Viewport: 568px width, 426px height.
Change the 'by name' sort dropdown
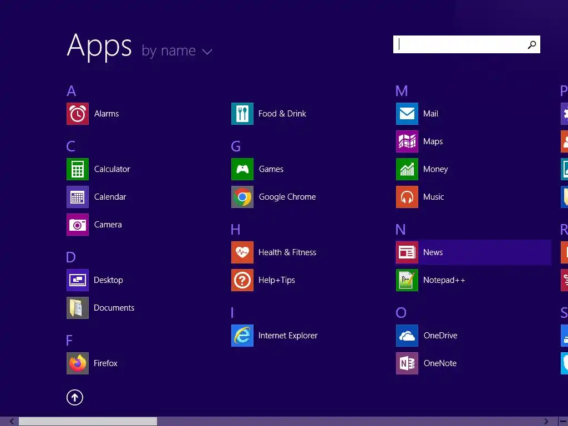coord(176,50)
